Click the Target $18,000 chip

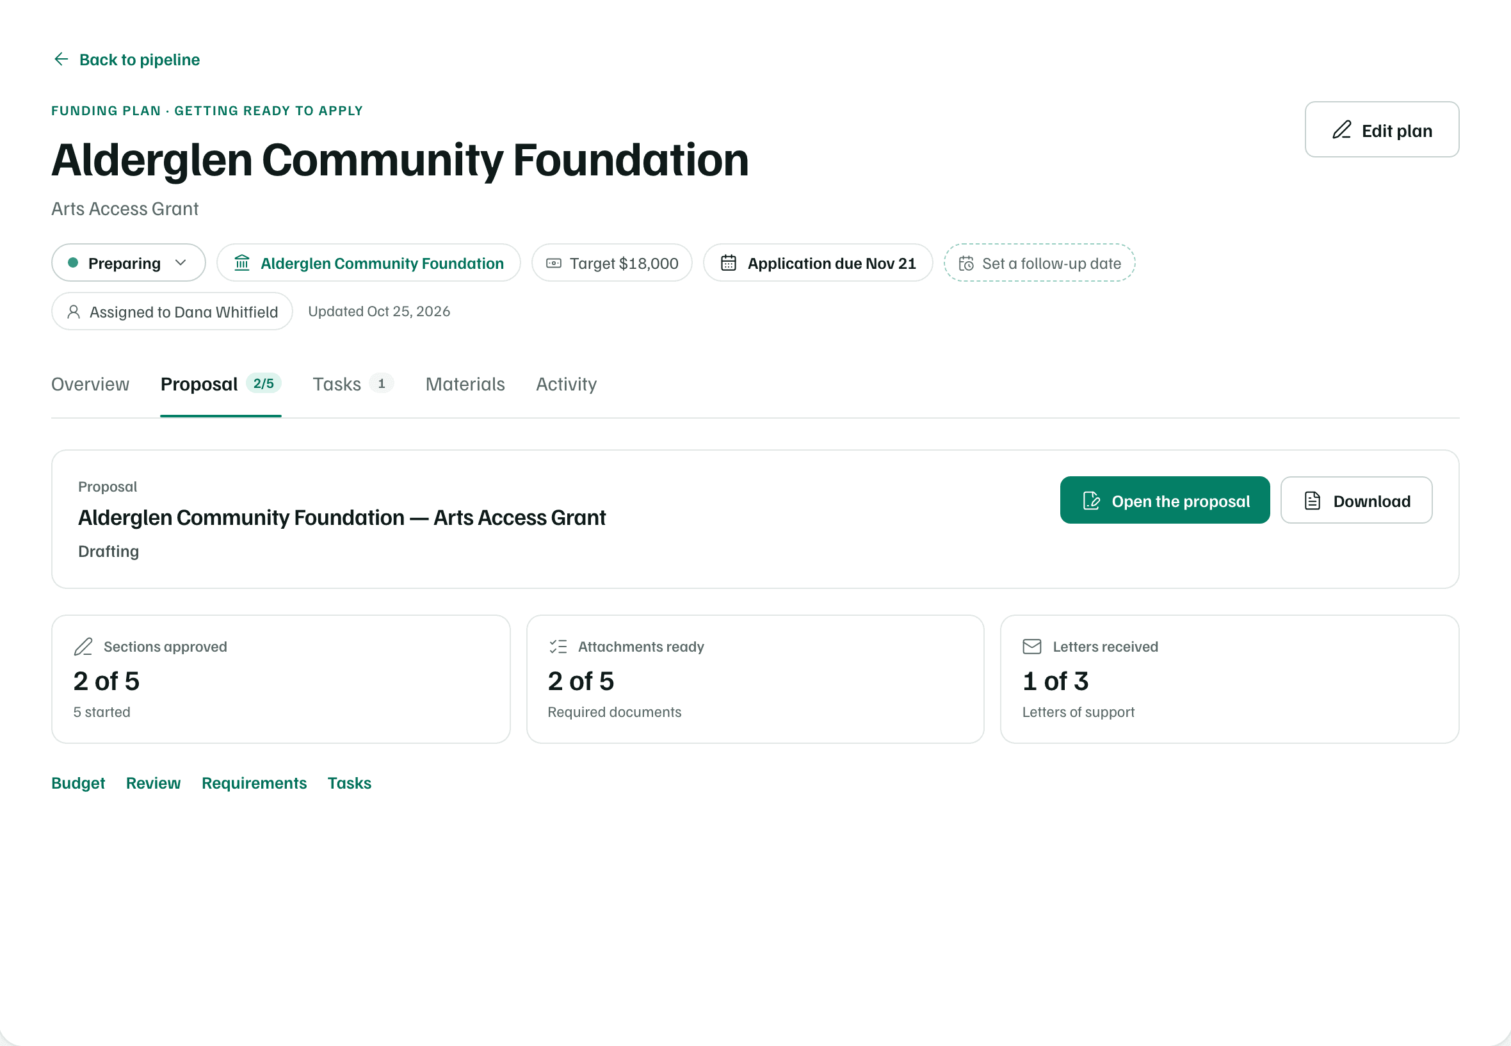611,263
